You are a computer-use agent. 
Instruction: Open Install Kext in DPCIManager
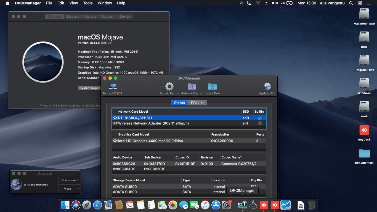coord(212,86)
